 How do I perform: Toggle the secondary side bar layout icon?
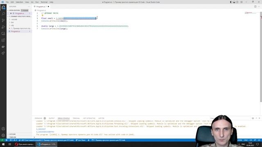[x=237, y=2]
